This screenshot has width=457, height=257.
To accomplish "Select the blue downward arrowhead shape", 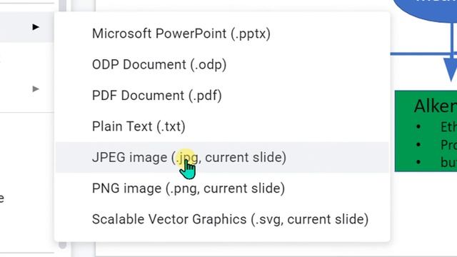I will pyautogui.click(x=451, y=69).
